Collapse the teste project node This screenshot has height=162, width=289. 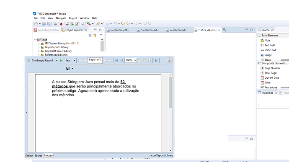35,40
